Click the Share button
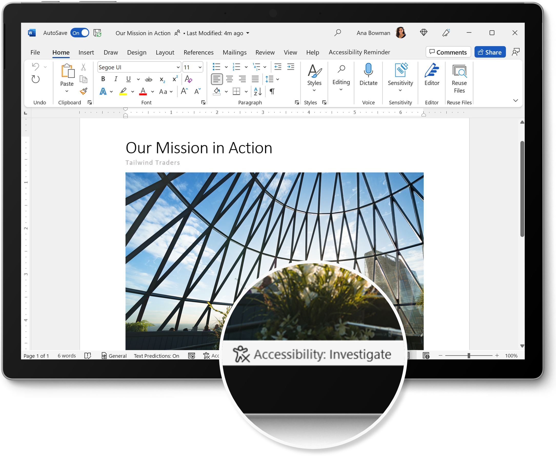The height and width of the screenshot is (459, 556). pyautogui.click(x=490, y=52)
